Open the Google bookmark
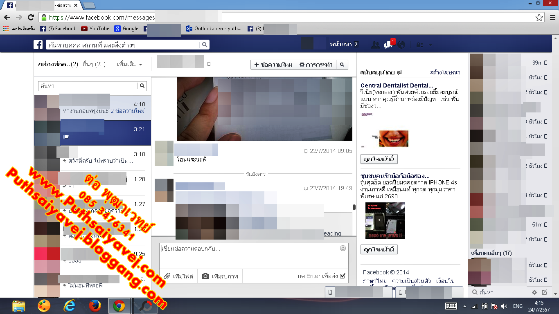The image size is (559, 314). click(x=126, y=29)
